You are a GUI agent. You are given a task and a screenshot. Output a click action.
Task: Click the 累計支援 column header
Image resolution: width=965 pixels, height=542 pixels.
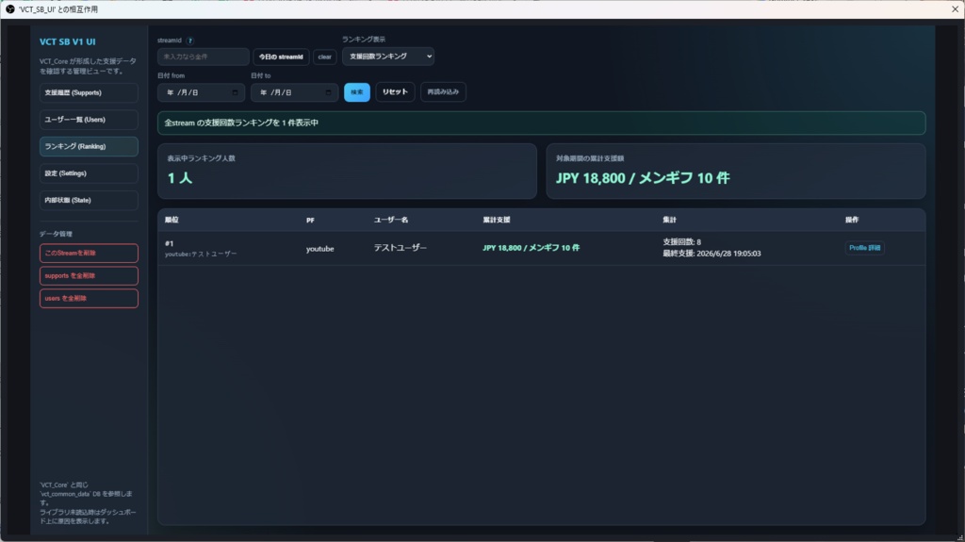(x=496, y=220)
